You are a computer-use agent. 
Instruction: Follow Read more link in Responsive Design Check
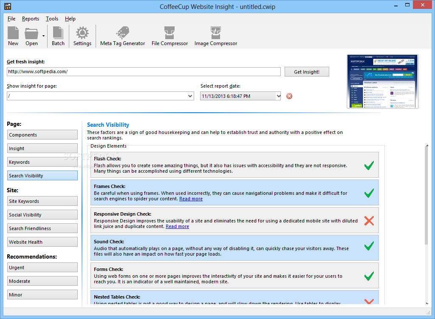[177, 226]
